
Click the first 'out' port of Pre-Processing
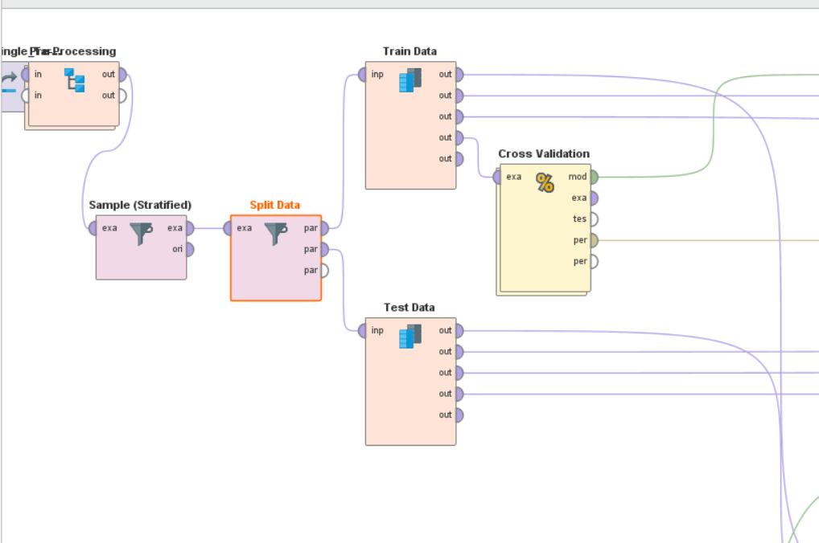click(x=122, y=75)
